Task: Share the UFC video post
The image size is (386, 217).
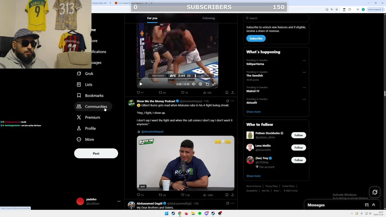Action: point(233,93)
